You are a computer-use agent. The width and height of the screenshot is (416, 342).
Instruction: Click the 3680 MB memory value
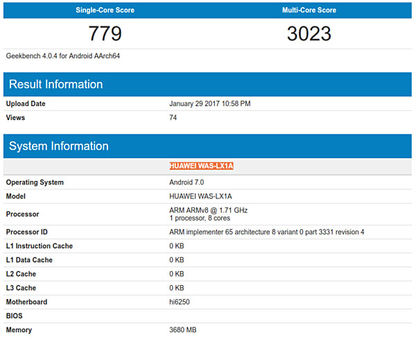click(x=183, y=330)
